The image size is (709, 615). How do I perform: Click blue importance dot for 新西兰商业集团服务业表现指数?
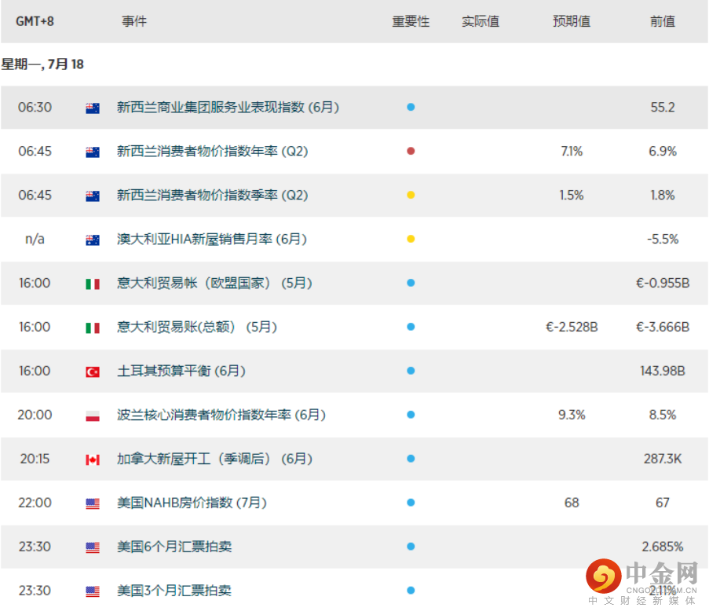coord(411,107)
